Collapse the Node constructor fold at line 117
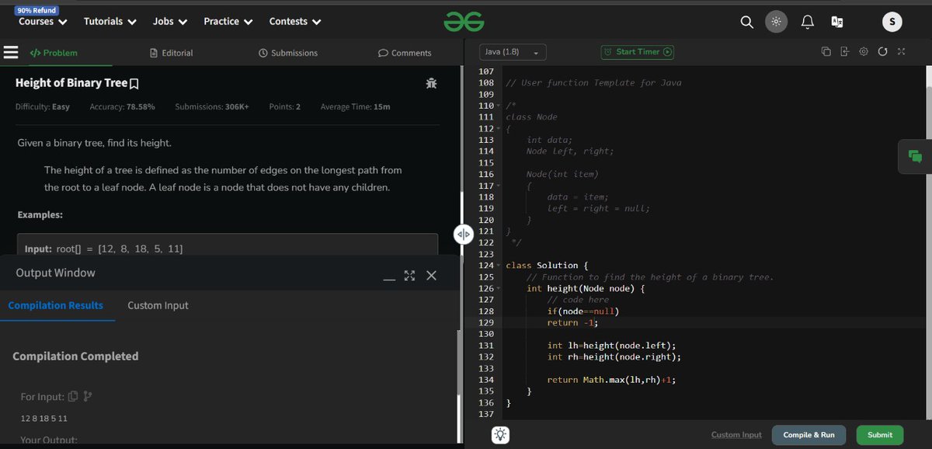932x449 pixels. click(x=500, y=186)
